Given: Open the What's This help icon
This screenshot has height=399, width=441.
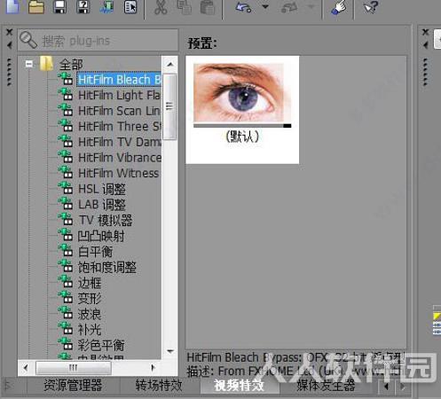Looking at the screenshot, I should click(x=371, y=7).
